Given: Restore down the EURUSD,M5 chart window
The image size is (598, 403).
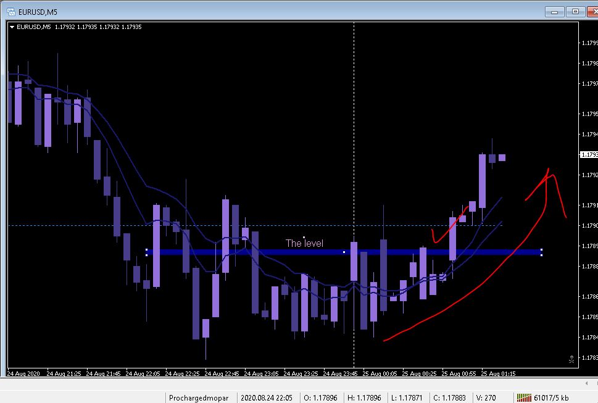Looking at the screenshot, I should (x=575, y=12).
